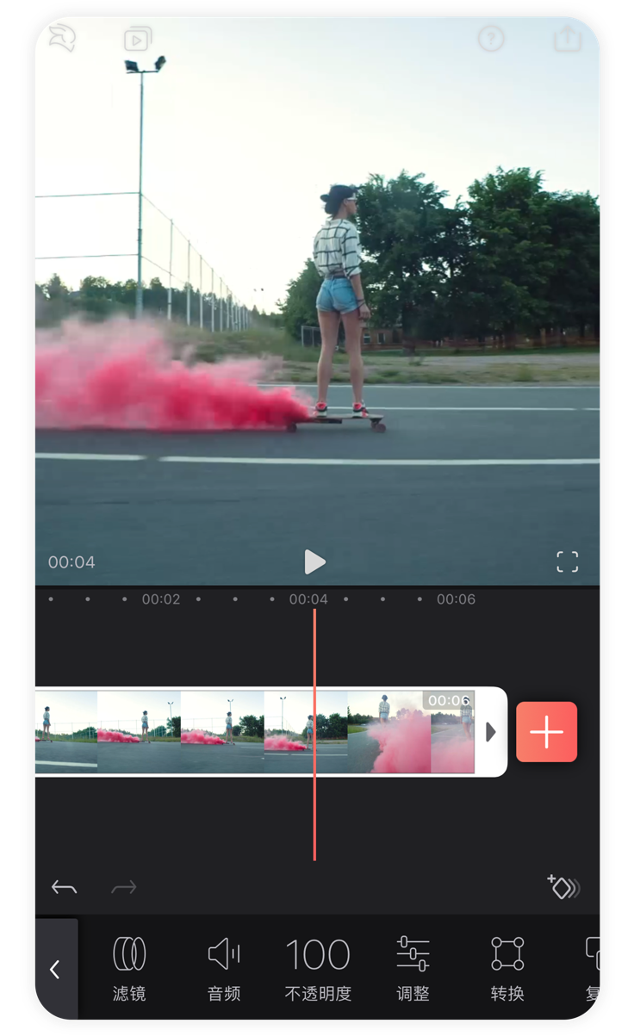Screen dimensions: 634x1036
Task: Expand the clip end handle arrow
Action: [491, 732]
